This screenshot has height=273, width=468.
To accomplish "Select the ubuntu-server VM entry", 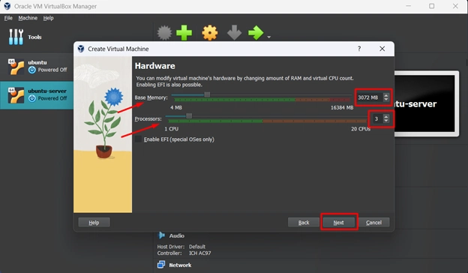I will (x=37, y=95).
